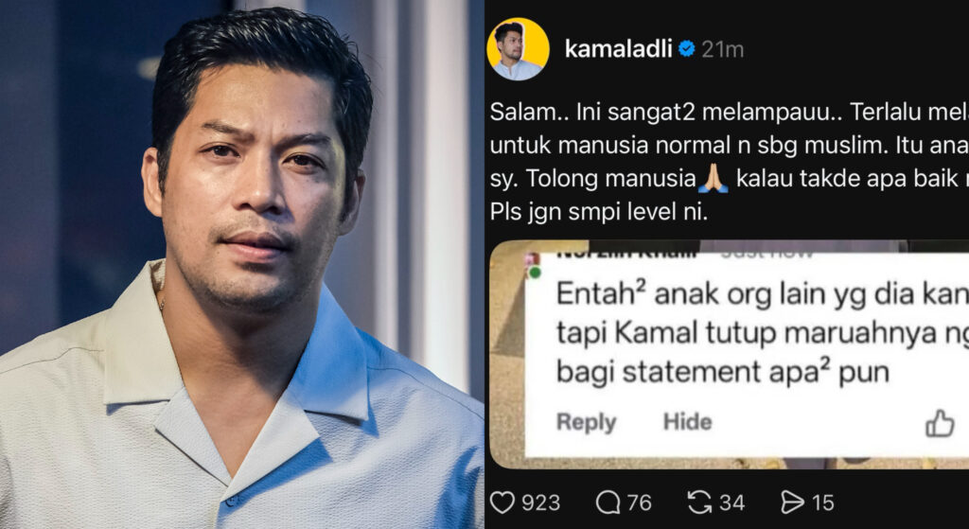Open the kamaladli username link
This screenshot has height=529, width=969.
tap(619, 49)
